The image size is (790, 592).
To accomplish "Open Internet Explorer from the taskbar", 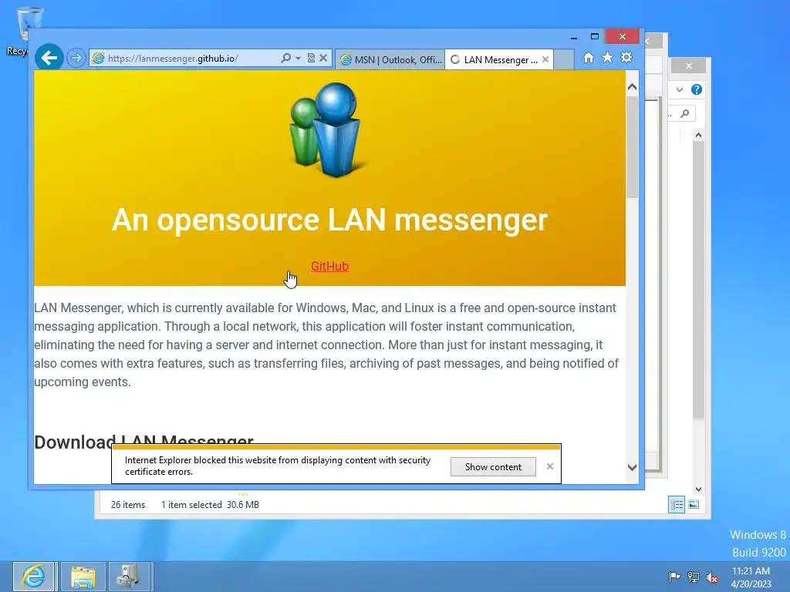I will tap(34, 577).
